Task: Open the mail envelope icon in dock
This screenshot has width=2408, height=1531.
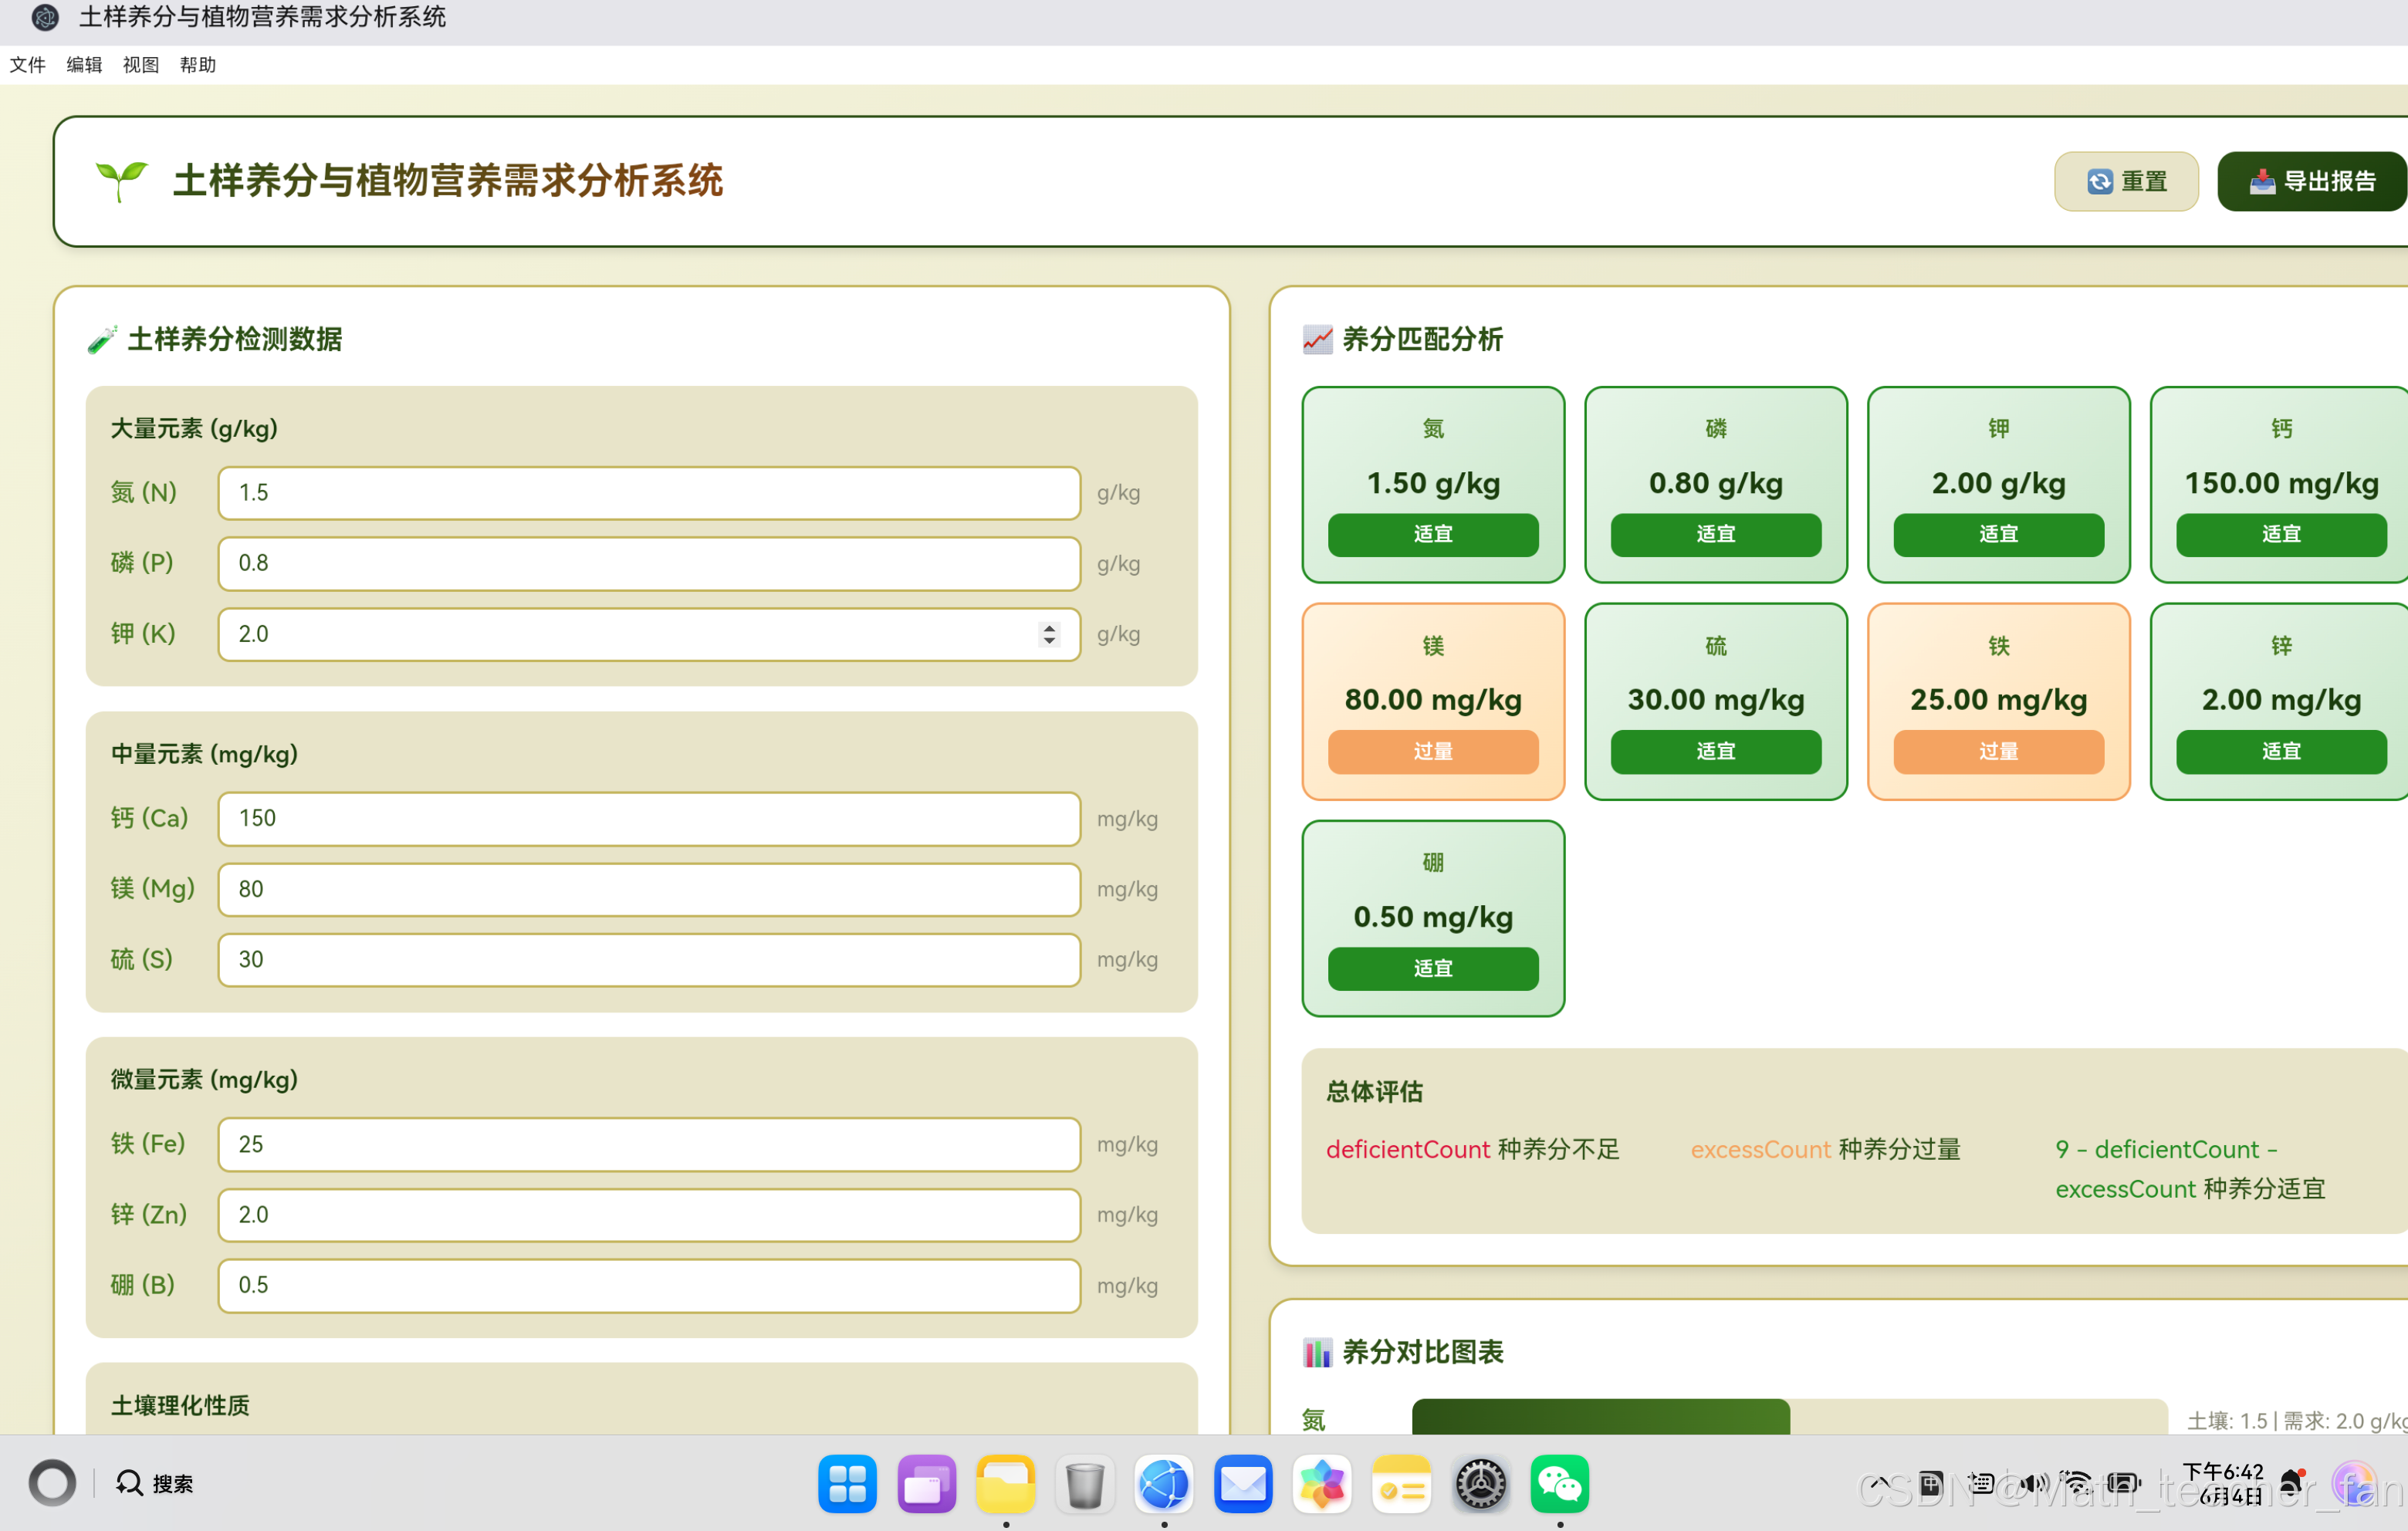Action: 1243,1484
